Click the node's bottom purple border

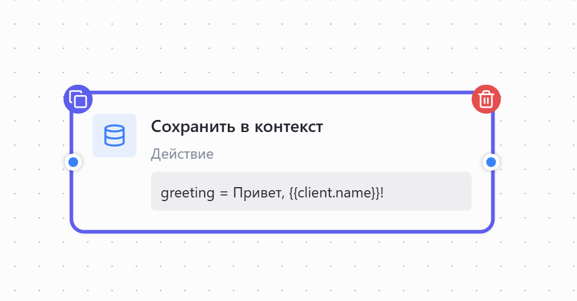(x=282, y=231)
